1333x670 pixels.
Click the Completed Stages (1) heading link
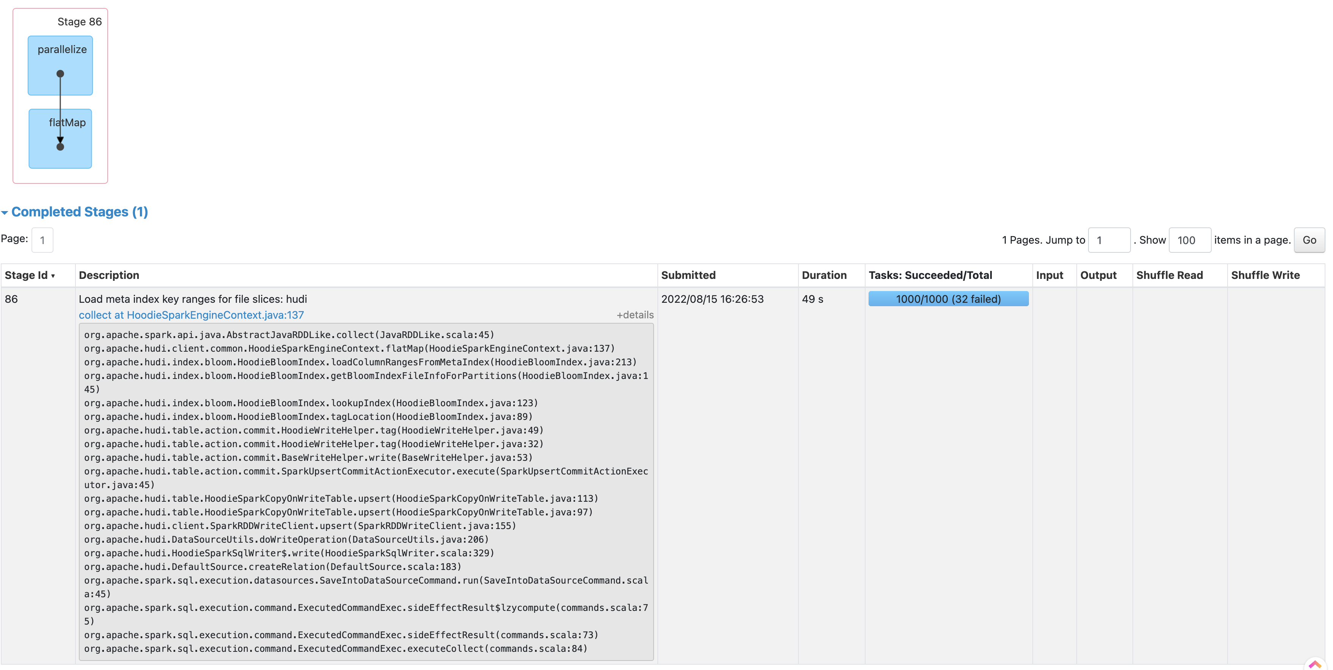pyautogui.click(x=80, y=212)
